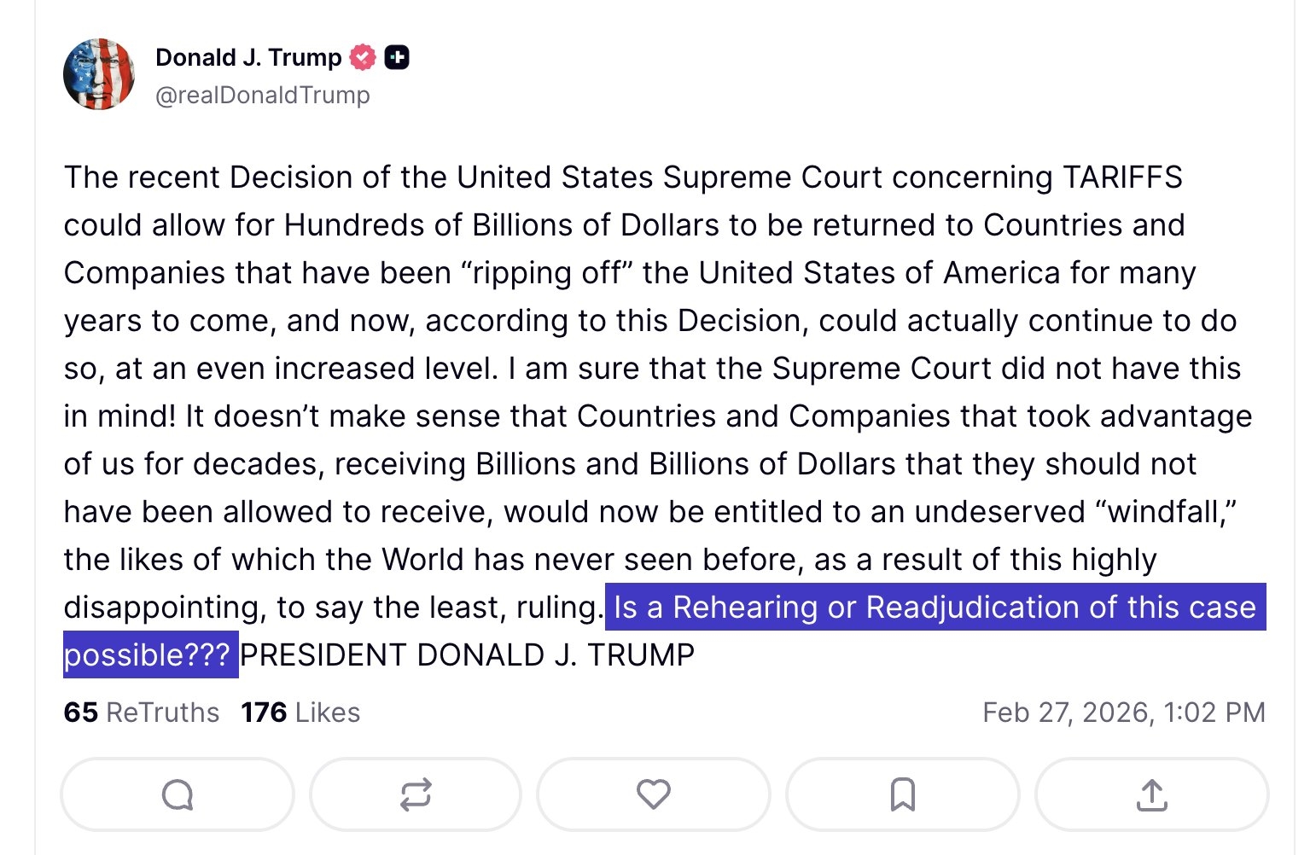View the 176 Likes list

pos(300,712)
